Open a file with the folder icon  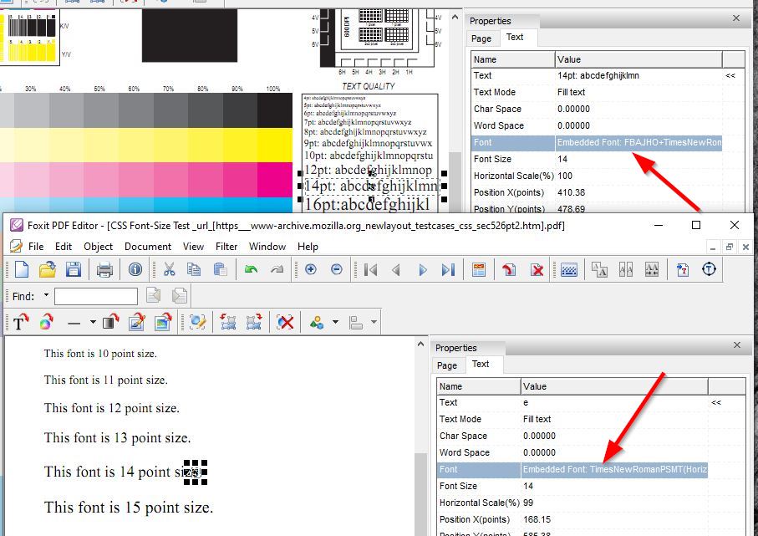47,269
